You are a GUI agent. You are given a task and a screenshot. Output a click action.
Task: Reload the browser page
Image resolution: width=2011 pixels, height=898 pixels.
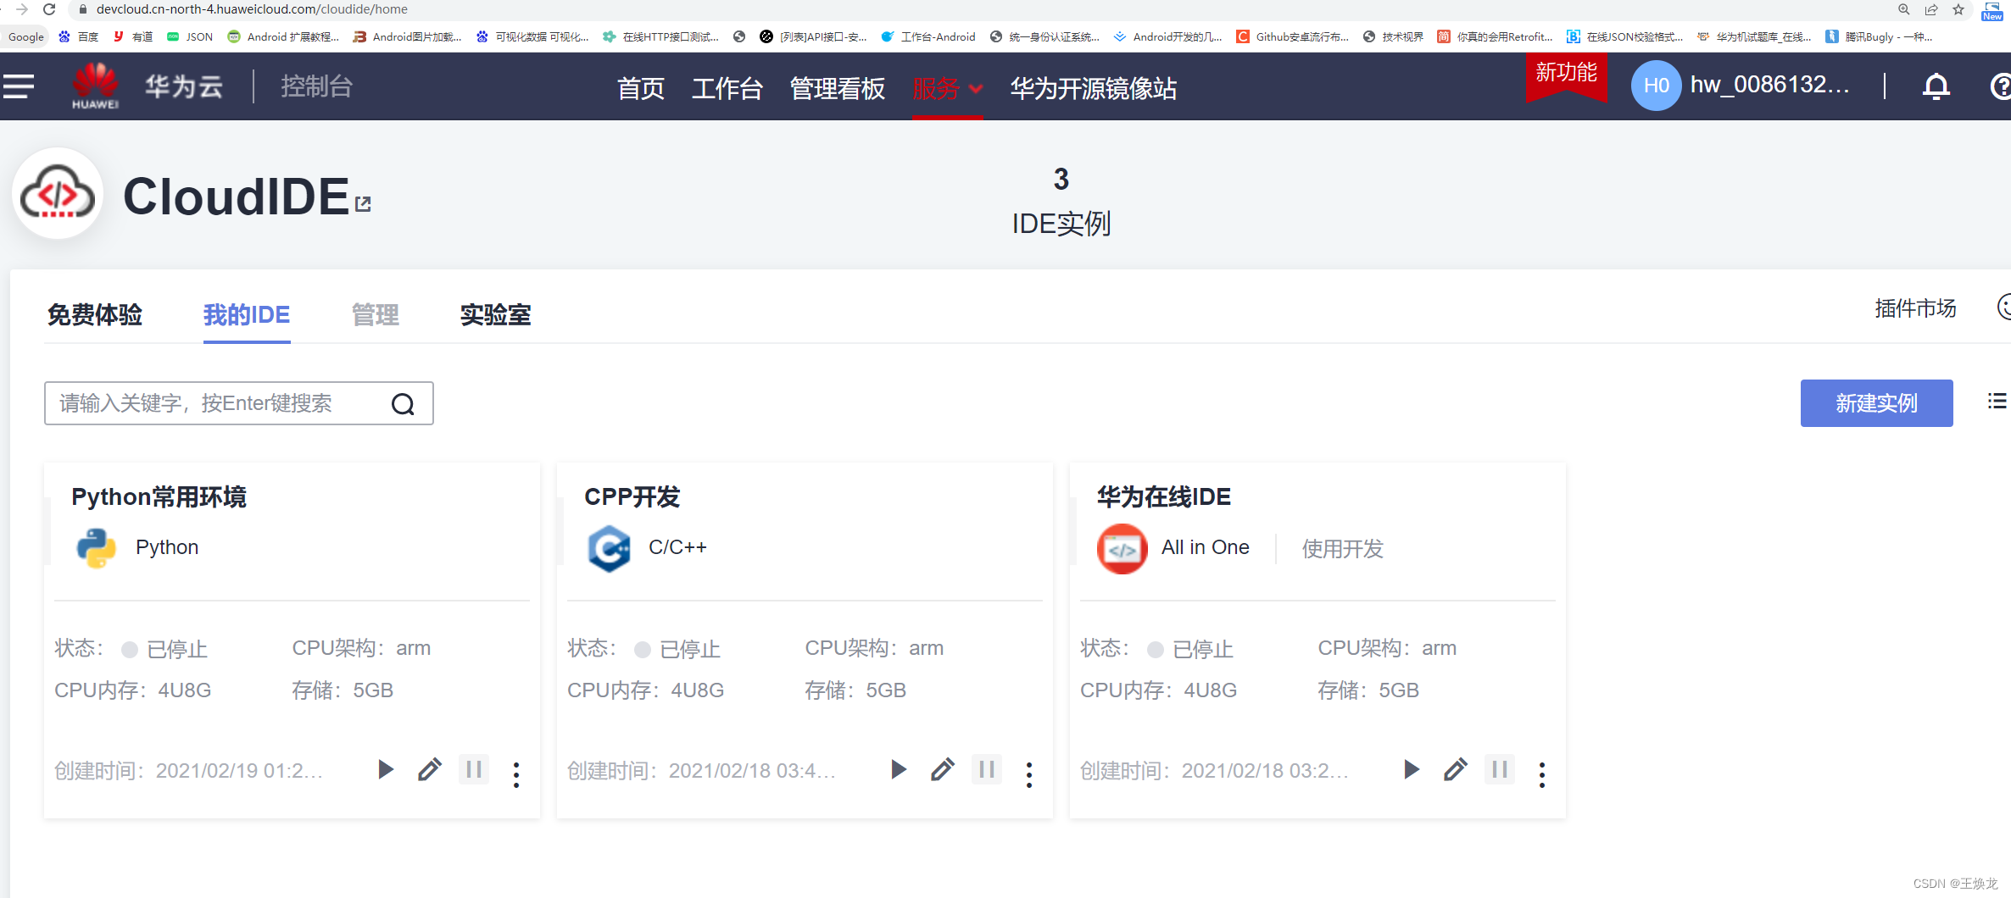(x=49, y=9)
